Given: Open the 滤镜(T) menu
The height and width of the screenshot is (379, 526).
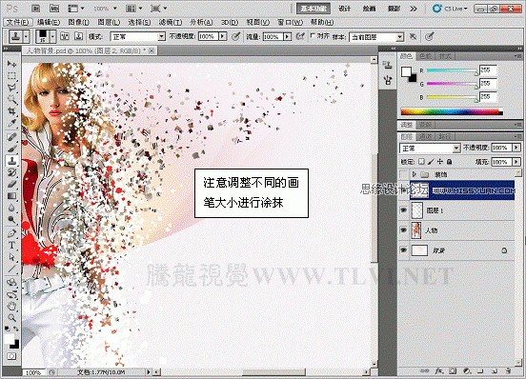Looking at the screenshot, I should click(x=170, y=22).
